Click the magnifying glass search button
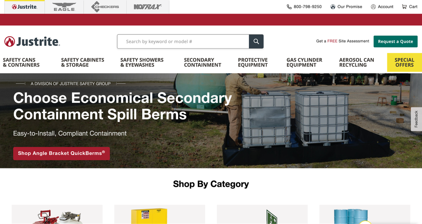 point(256,42)
